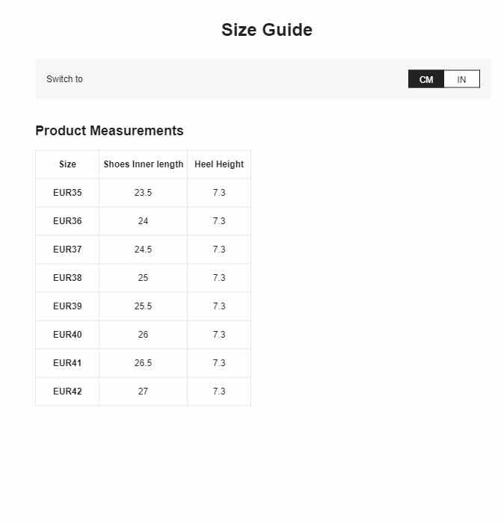Viewport: 504px width, 523px height.
Task: Click the Size Guide heading
Action: (267, 30)
